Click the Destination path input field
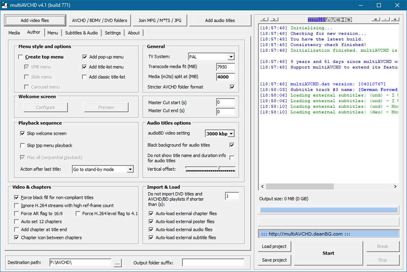407x272 pixels. point(80,263)
